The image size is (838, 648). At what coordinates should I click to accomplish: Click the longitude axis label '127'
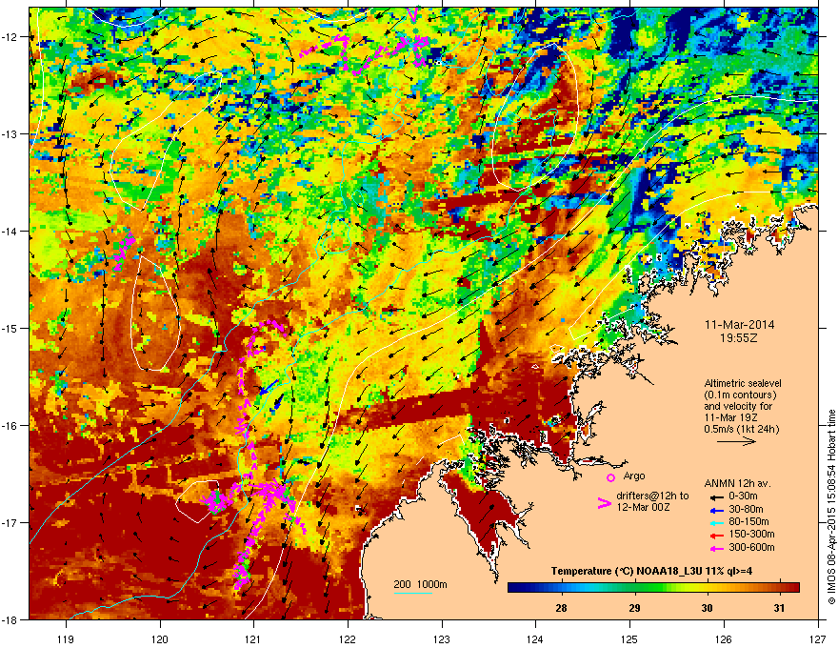click(x=818, y=638)
